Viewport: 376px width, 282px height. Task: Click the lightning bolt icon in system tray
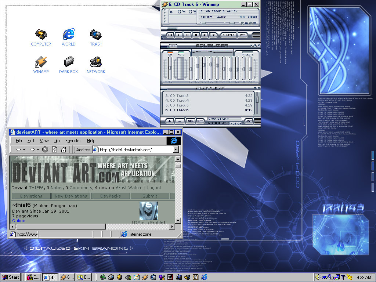coord(350,277)
